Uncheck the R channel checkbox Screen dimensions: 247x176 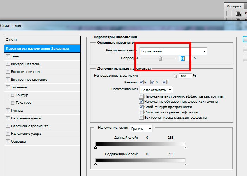[142, 82]
